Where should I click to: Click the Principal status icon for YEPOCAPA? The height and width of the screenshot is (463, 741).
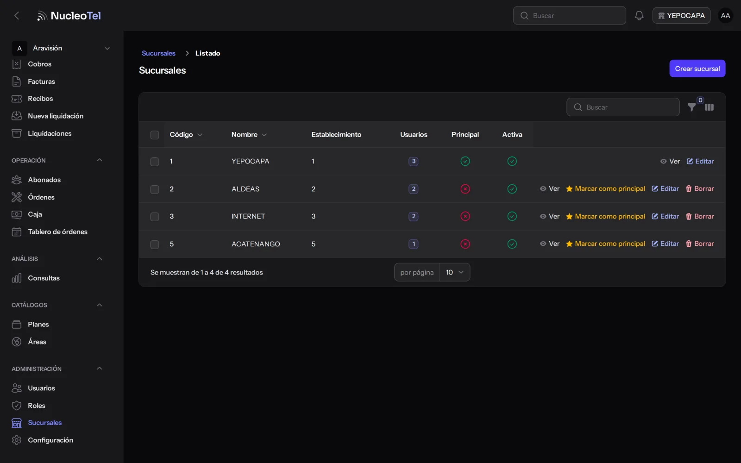[x=465, y=161]
